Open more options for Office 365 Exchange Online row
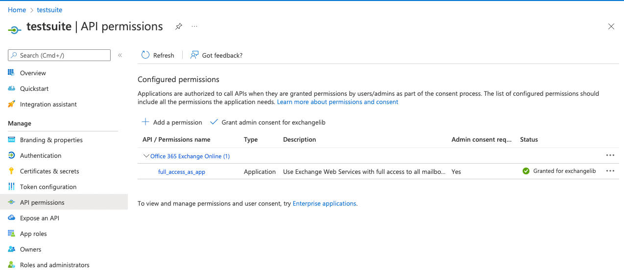The height and width of the screenshot is (276, 624). (x=610, y=155)
